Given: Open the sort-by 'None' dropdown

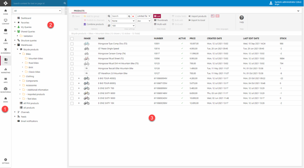Looking at the screenshot, I should click(123, 21).
